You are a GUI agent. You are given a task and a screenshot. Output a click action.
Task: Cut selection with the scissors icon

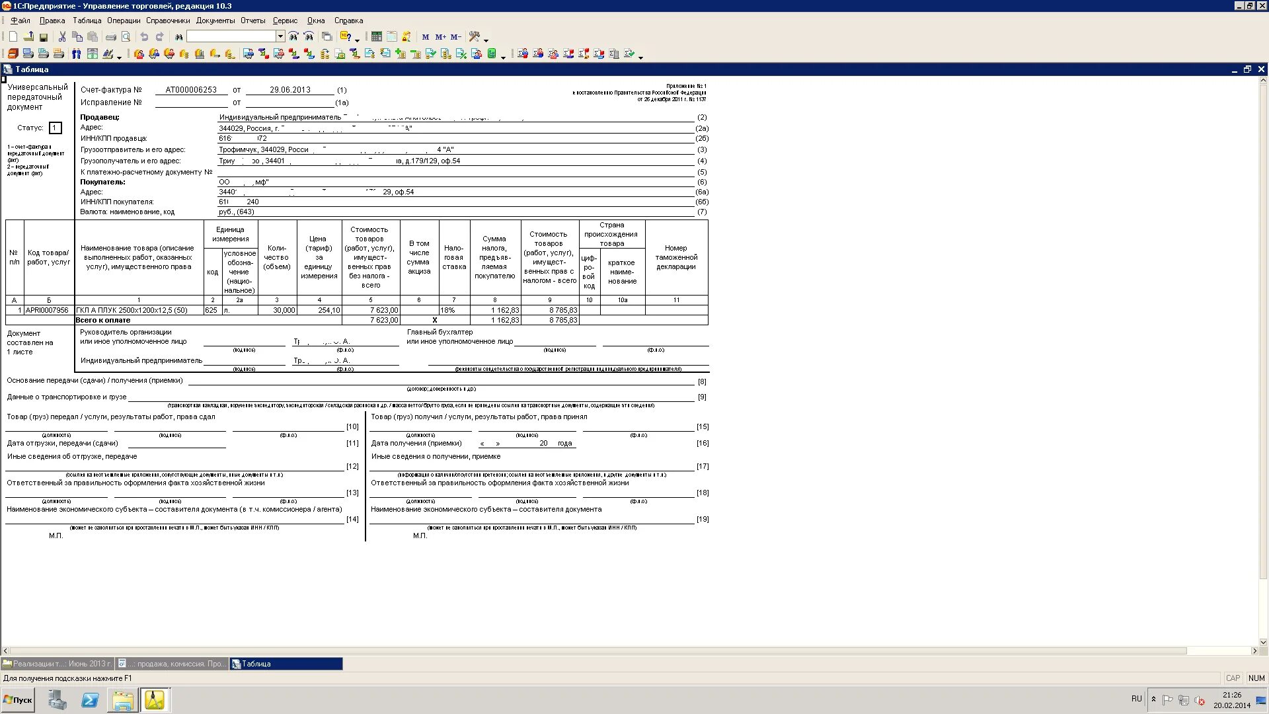[x=62, y=37]
